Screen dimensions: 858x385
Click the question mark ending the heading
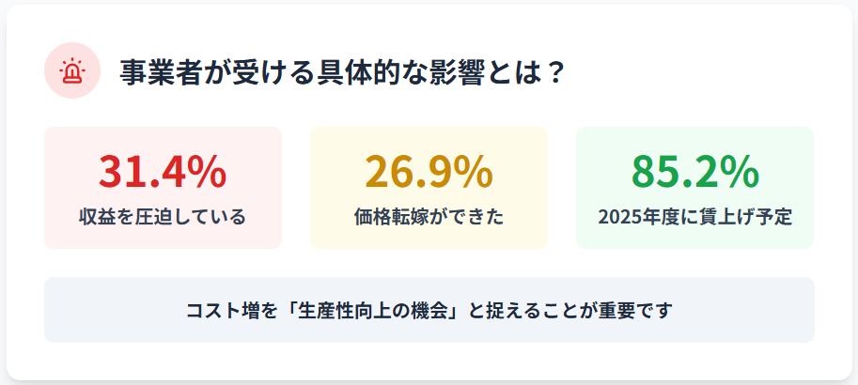pyautogui.click(x=554, y=72)
